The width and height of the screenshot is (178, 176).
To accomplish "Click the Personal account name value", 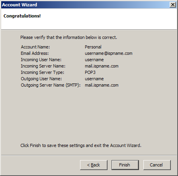I will coord(93,47).
